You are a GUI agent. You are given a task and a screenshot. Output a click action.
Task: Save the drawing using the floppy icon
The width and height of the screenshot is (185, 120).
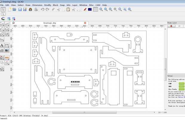(x=20, y=10)
